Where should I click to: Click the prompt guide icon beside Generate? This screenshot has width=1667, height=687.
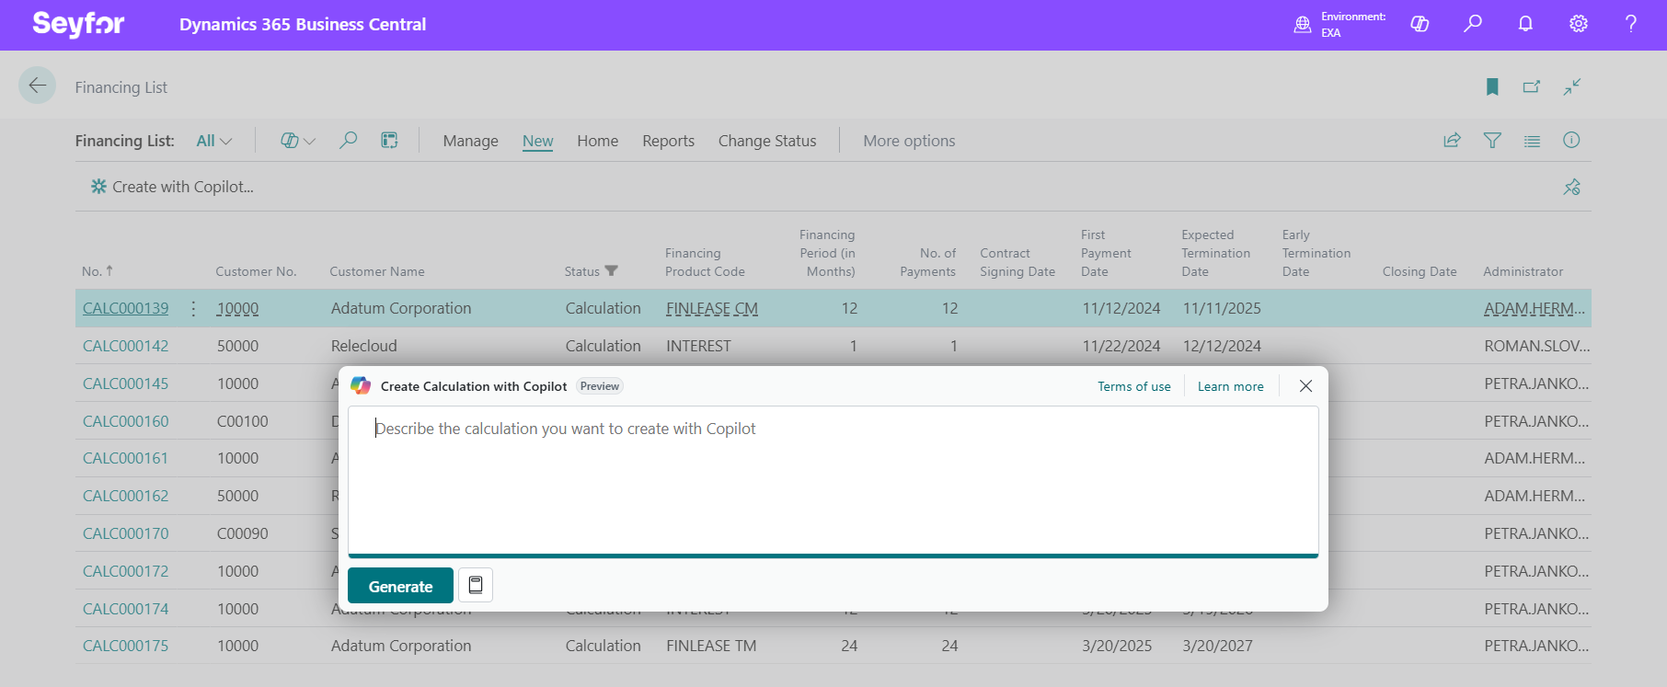point(476,585)
